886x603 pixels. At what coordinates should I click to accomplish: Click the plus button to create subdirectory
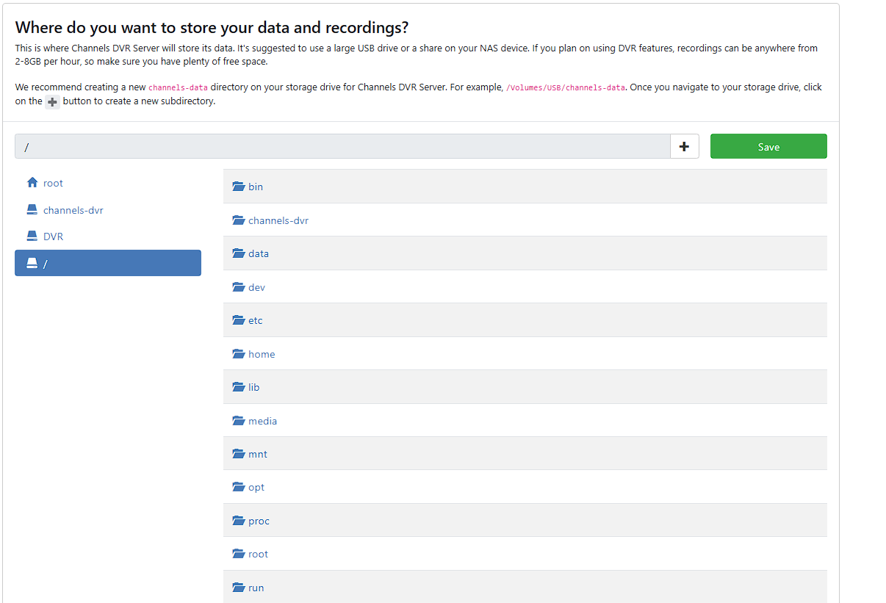684,146
